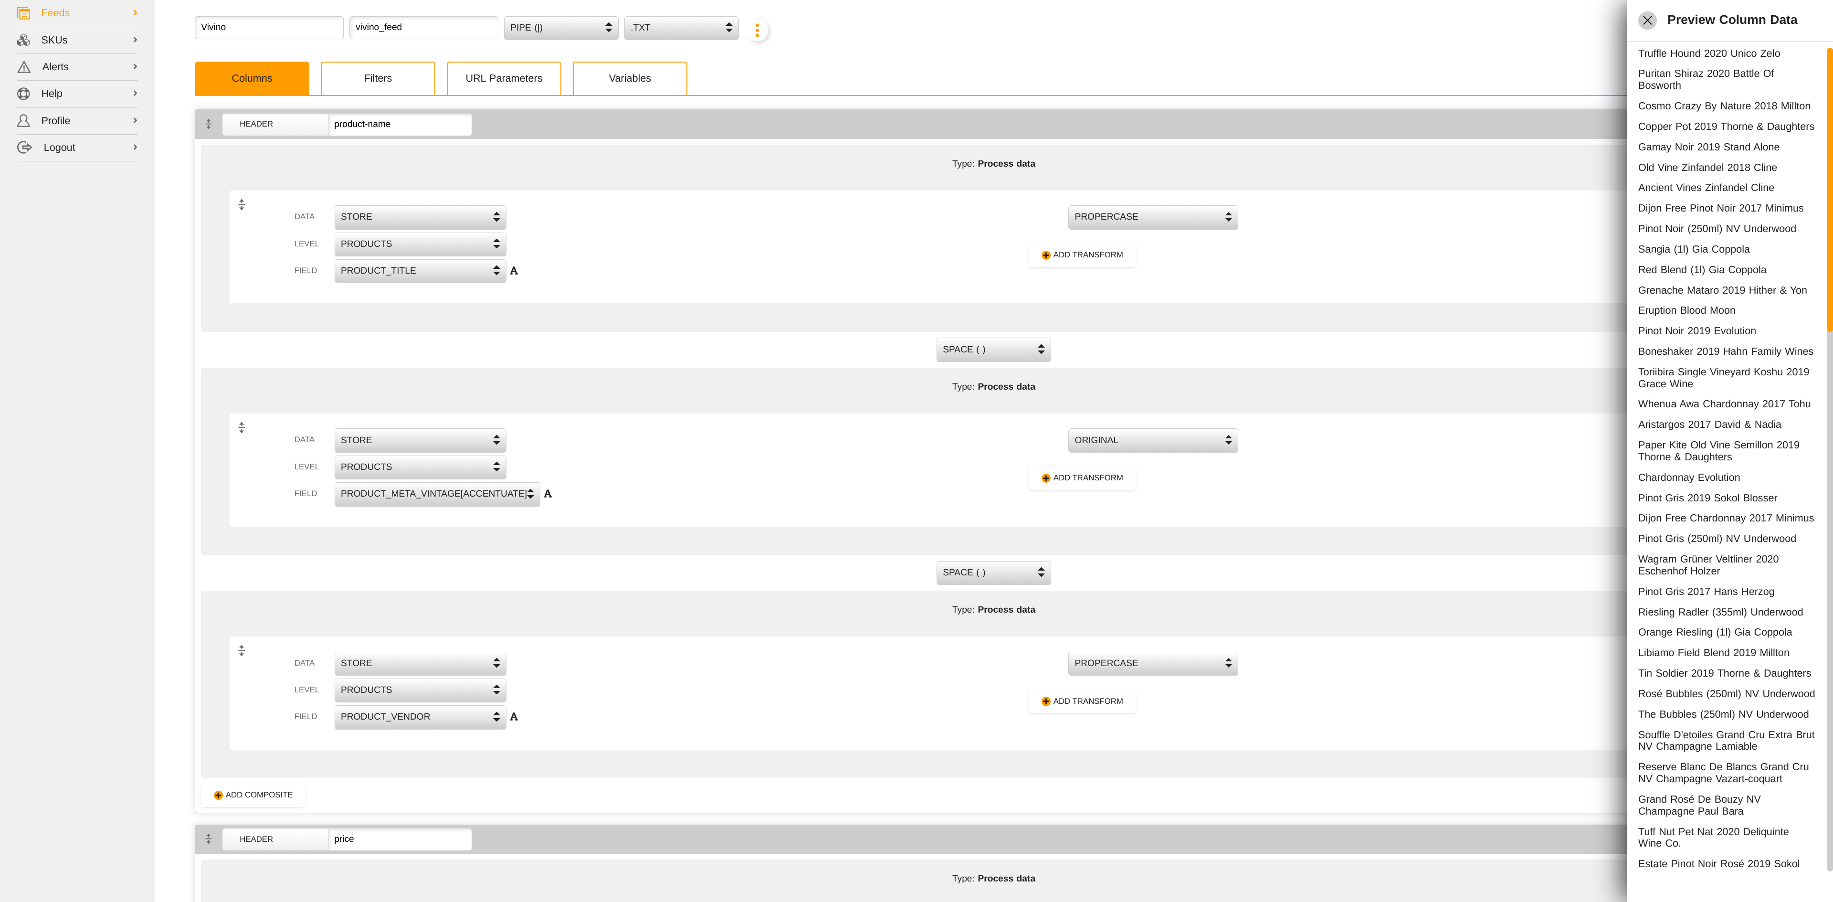This screenshot has width=1833, height=902.
Task: Open the PRODUCT_META_VINTAGE[ACCENTUATE] field dropdown
Action: point(437,493)
